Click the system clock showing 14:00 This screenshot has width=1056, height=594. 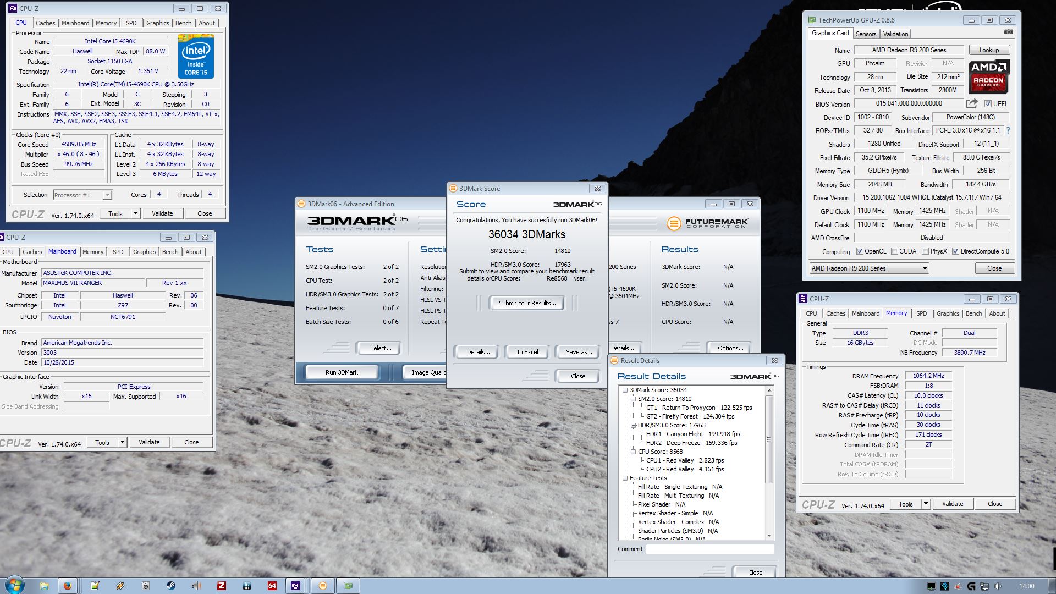1026,586
